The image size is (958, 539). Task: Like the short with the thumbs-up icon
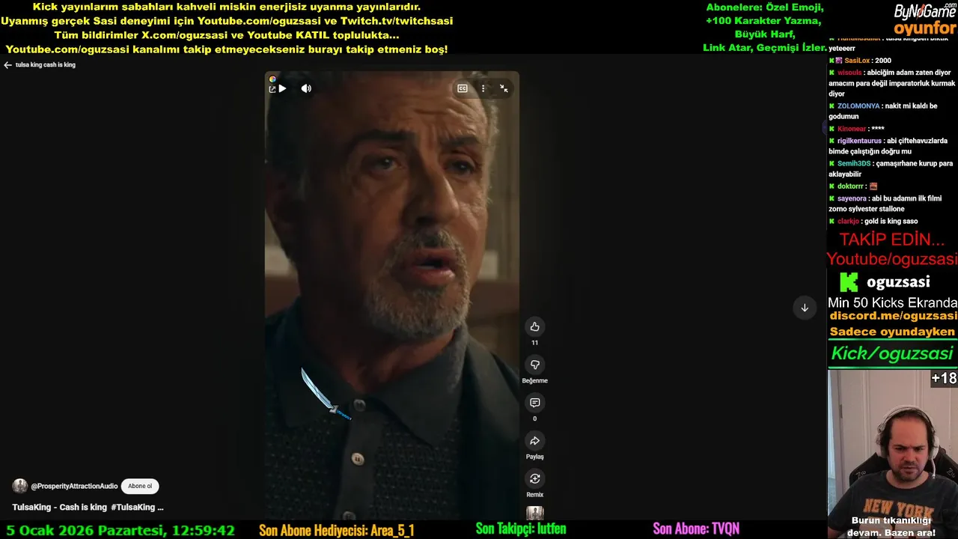(x=534, y=326)
